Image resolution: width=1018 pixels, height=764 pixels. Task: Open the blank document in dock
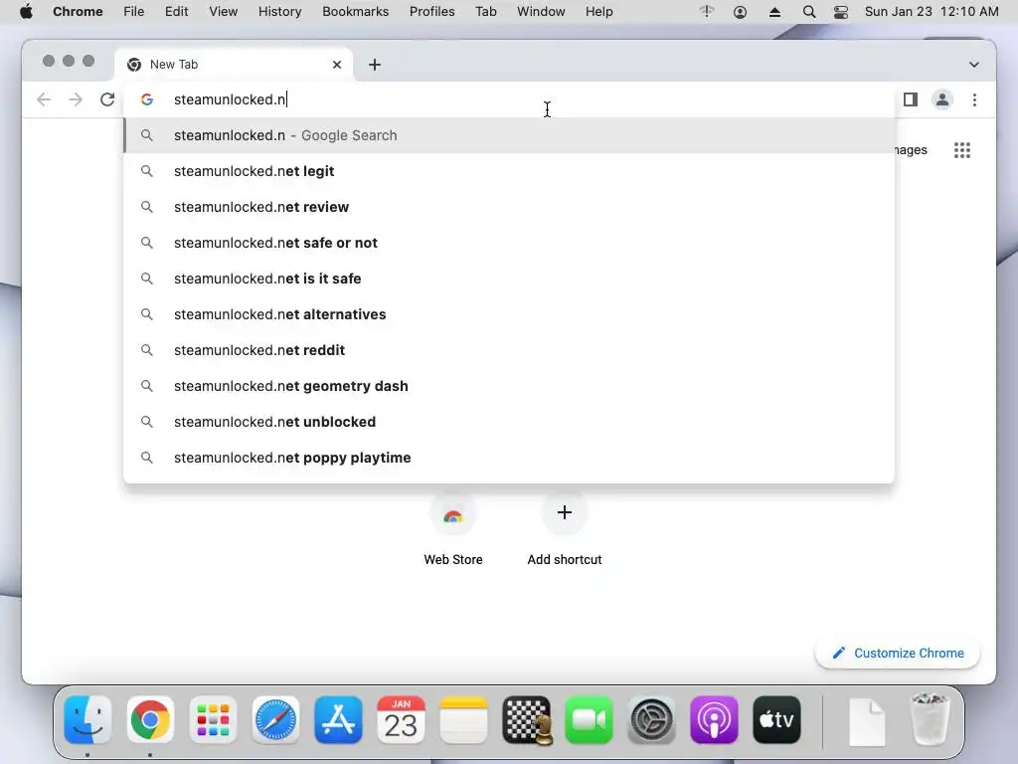[867, 721]
